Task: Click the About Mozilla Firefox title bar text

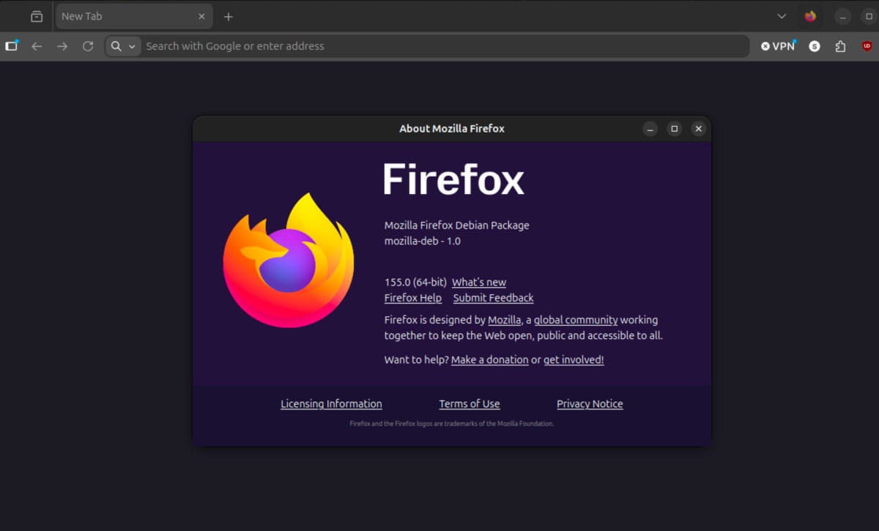Action: pyautogui.click(x=452, y=129)
